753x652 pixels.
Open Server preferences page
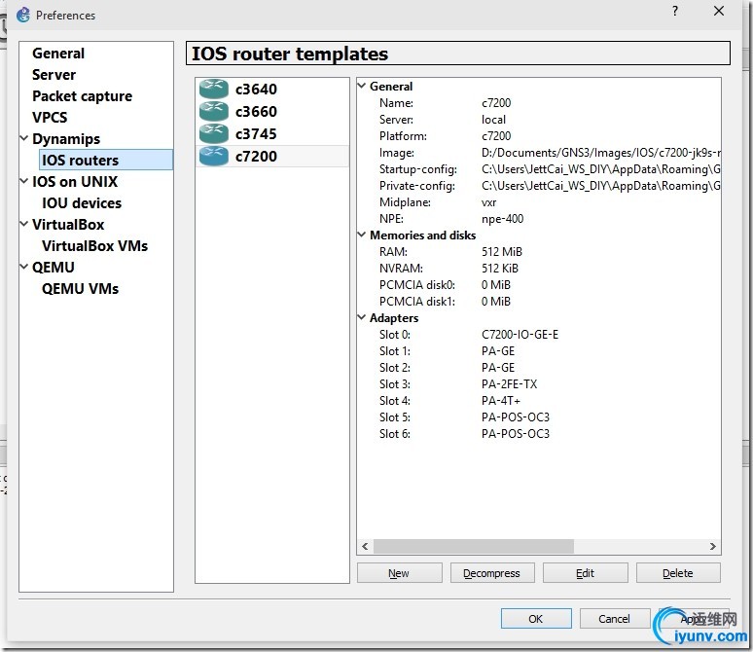(x=54, y=75)
